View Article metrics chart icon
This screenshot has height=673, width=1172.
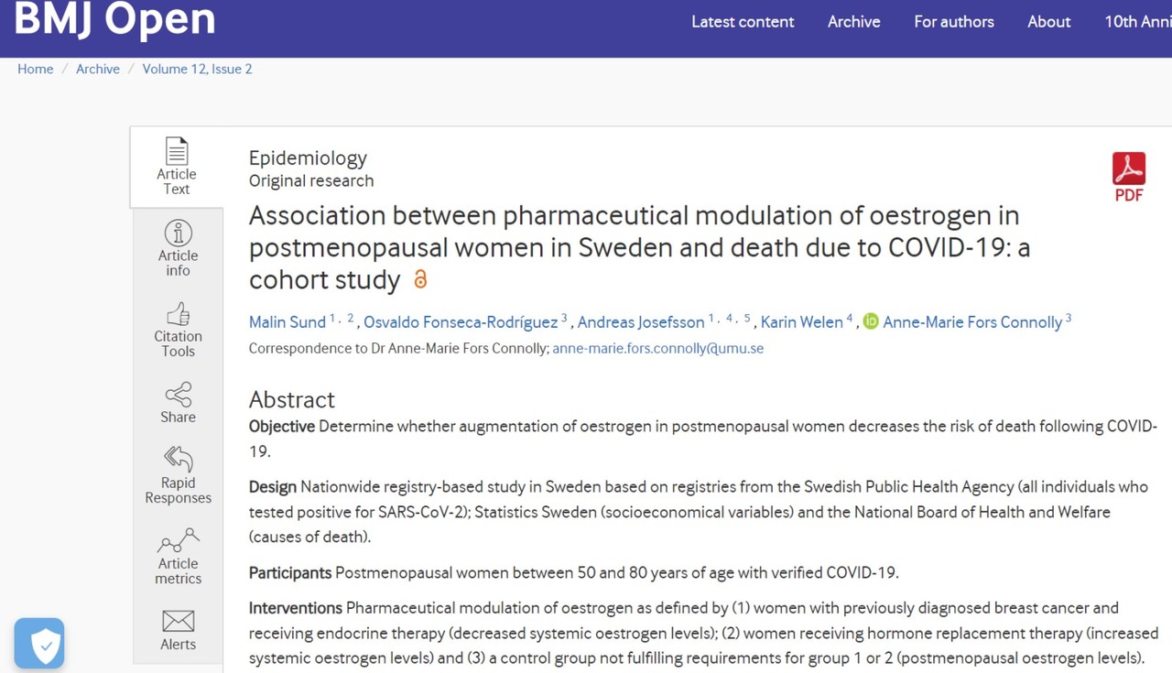pyautogui.click(x=178, y=541)
